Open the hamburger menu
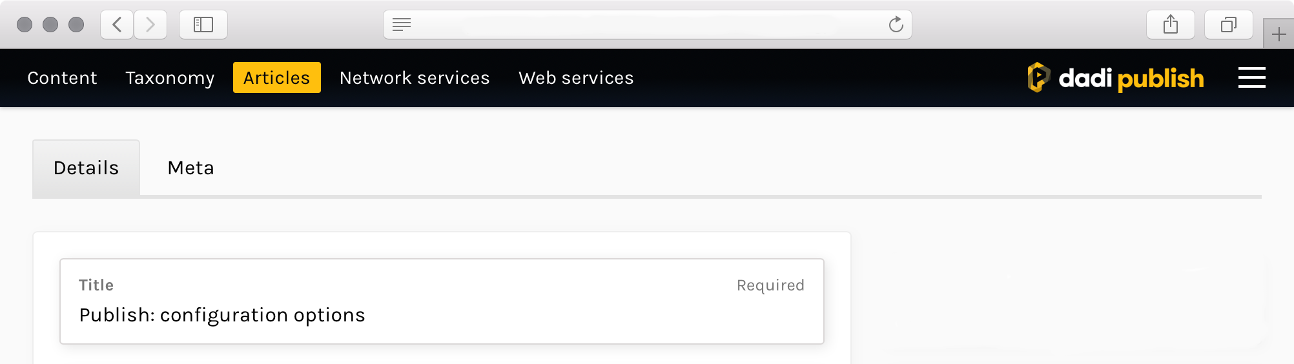 [x=1251, y=78]
